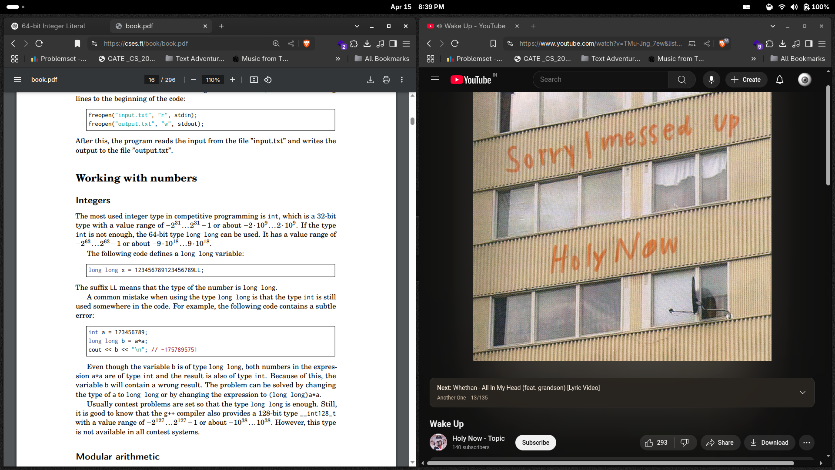
Task: Open YouTube notifications bell
Action: 779,80
